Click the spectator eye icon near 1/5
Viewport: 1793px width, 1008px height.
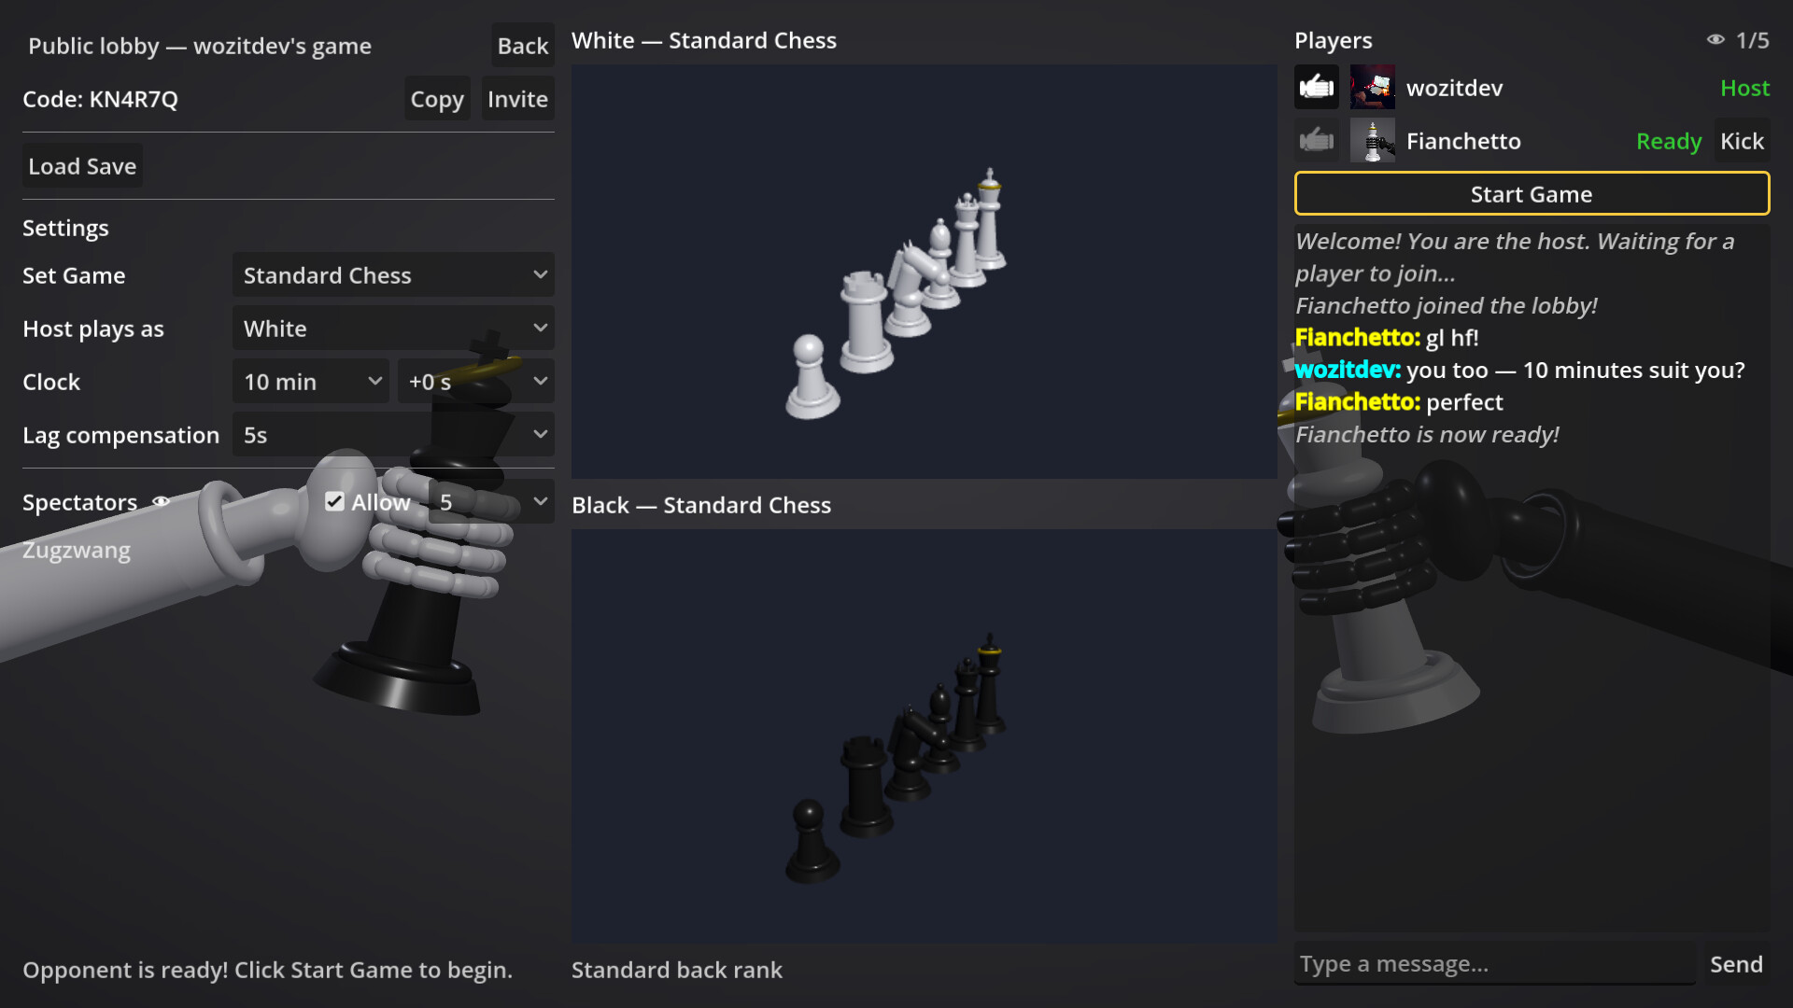(x=1715, y=40)
